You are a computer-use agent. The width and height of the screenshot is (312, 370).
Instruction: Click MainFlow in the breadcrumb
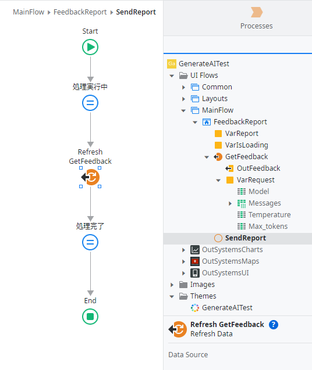pos(29,12)
